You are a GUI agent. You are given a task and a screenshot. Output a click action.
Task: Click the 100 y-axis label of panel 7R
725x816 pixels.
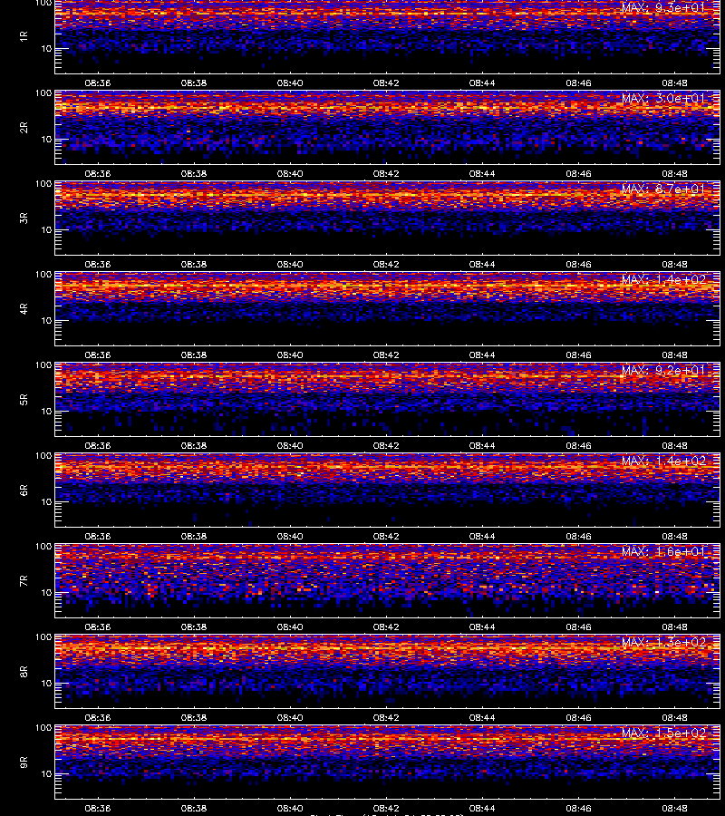point(43,547)
